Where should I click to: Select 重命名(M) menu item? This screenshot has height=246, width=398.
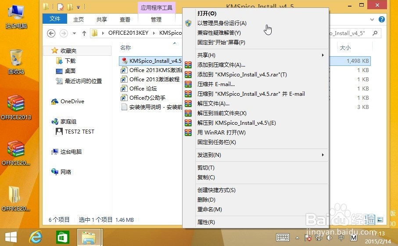tap(255, 210)
